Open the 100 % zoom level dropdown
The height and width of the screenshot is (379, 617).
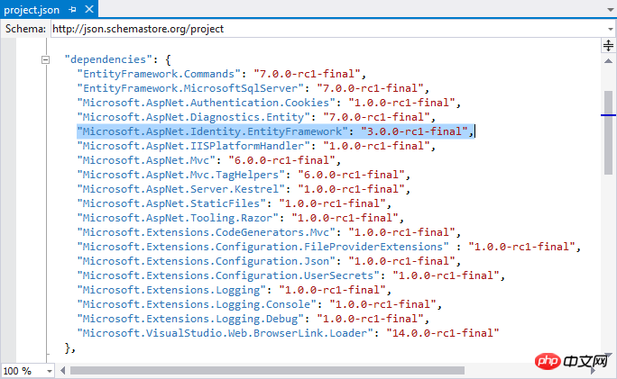click(x=50, y=371)
